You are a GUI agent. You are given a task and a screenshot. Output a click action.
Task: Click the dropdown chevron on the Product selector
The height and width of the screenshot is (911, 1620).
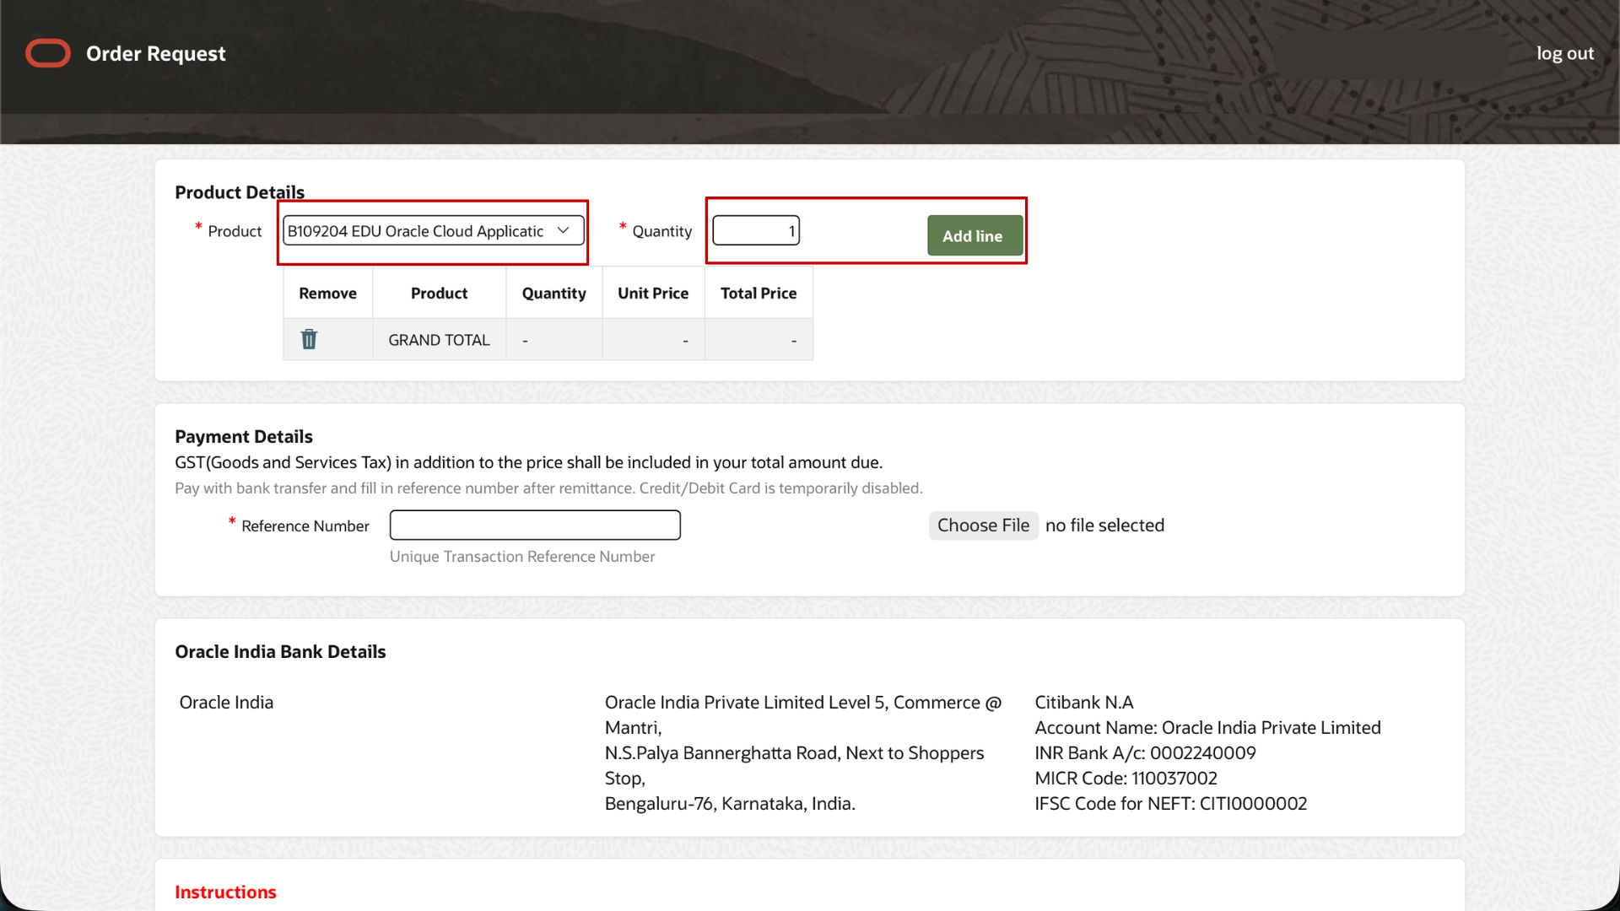point(563,230)
